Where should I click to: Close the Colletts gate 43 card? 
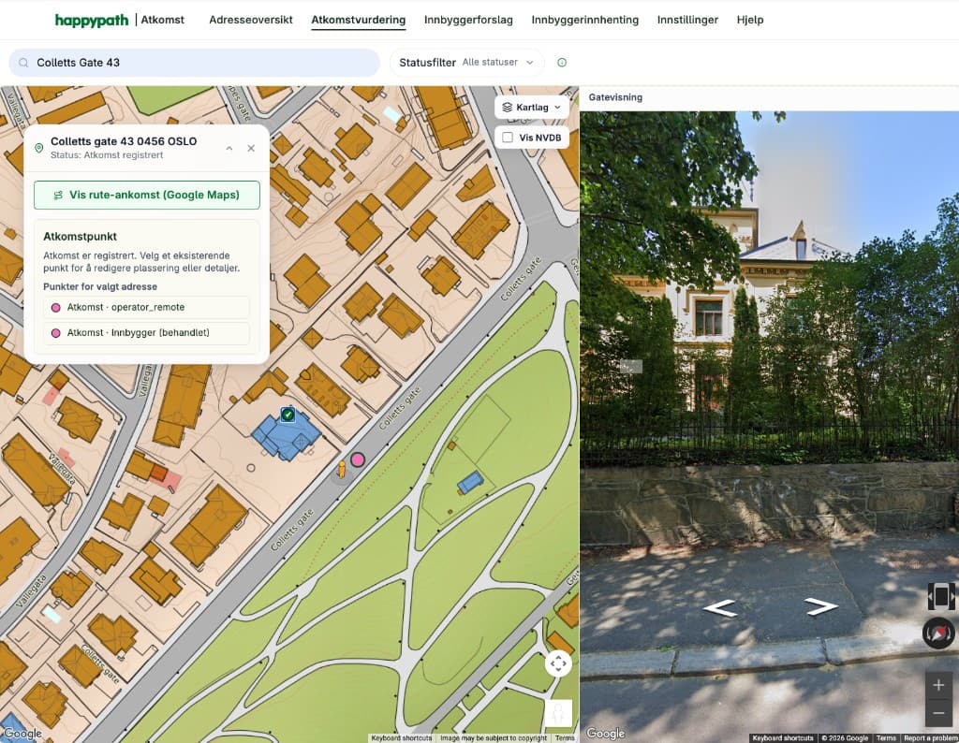[x=251, y=148]
